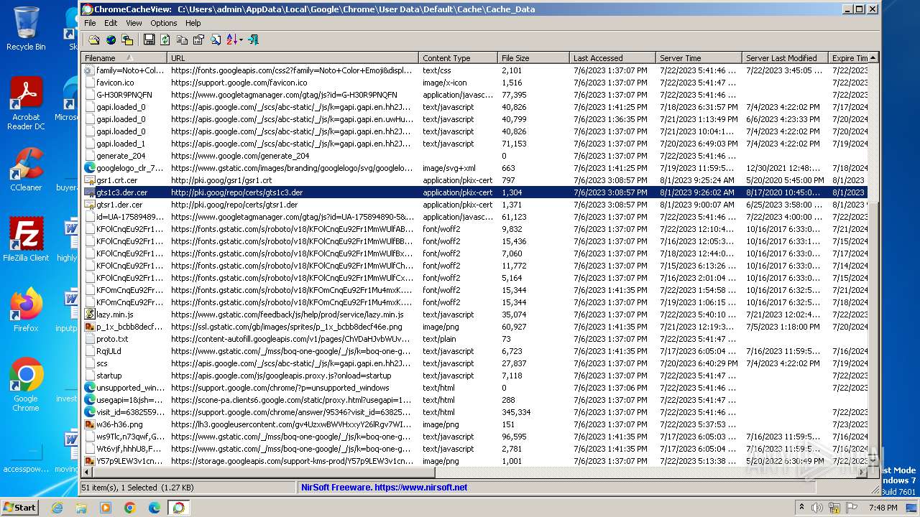Screen dimensions: 920x517
Task: Sort by the Last Accessed column header
Action: click(x=612, y=58)
